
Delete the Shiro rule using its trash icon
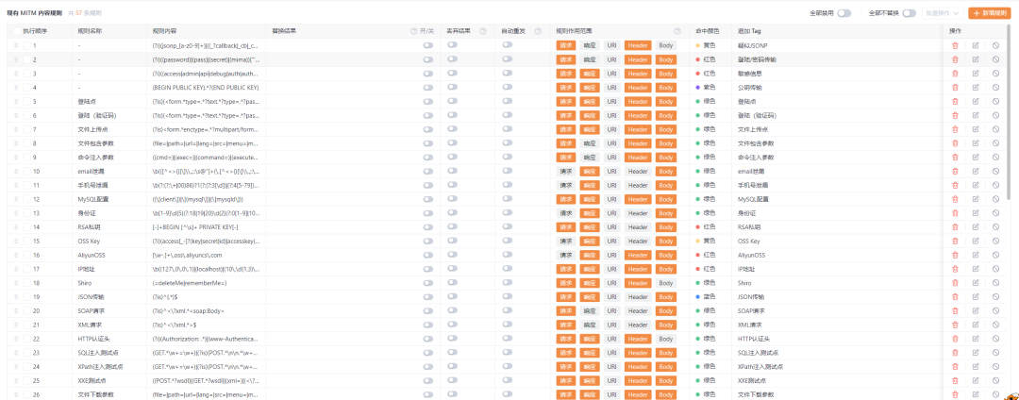point(955,283)
